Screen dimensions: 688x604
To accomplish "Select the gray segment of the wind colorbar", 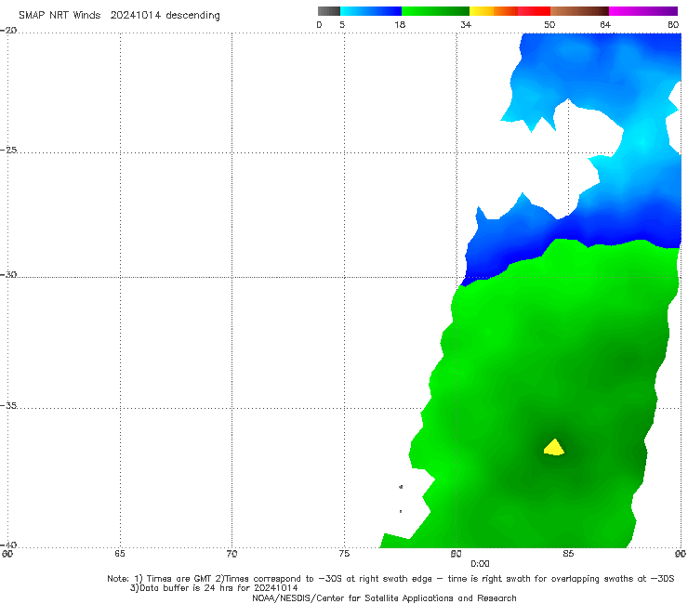I will [329, 11].
